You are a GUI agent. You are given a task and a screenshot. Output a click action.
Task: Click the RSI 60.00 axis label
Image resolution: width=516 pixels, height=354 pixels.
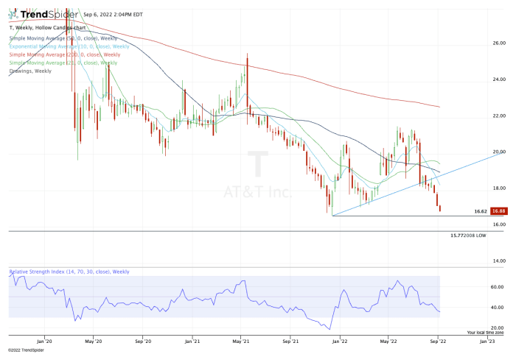[498, 287]
